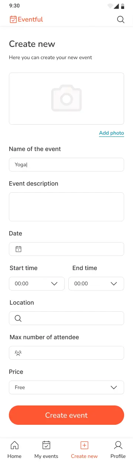Expand the Start time dropdown

37,283
